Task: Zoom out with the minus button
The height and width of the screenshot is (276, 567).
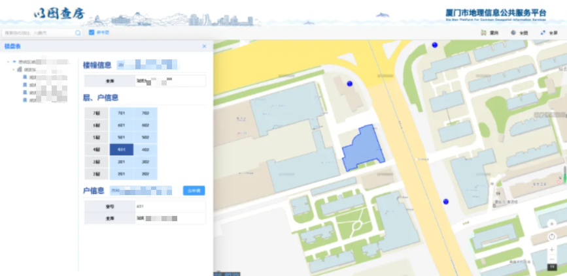Action: [x=552, y=259]
